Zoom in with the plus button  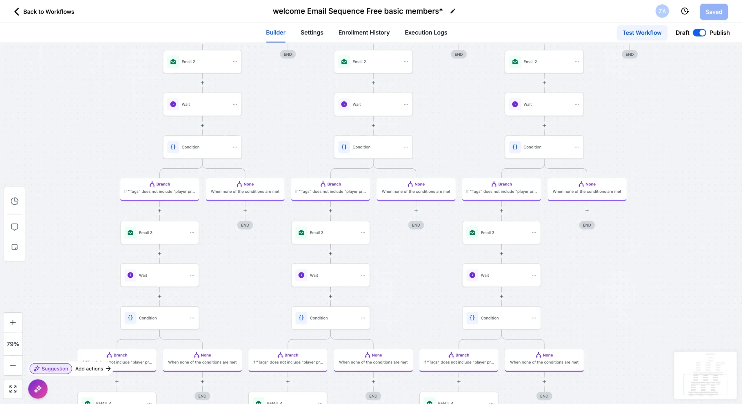point(13,322)
